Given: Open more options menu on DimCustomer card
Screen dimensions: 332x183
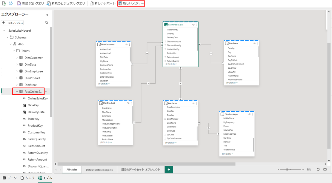Looking at the screenshot, I should pyautogui.click(x=129, y=44).
